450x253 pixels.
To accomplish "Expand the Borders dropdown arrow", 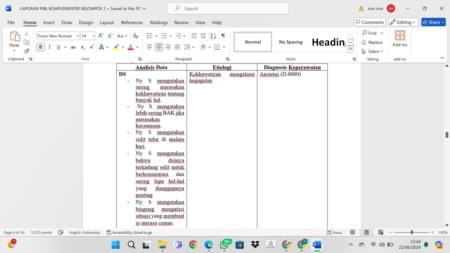I will [x=224, y=47].
